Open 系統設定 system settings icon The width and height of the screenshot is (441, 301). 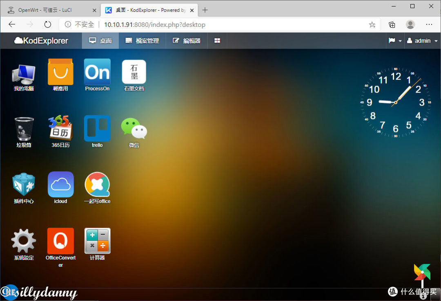click(x=23, y=241)
